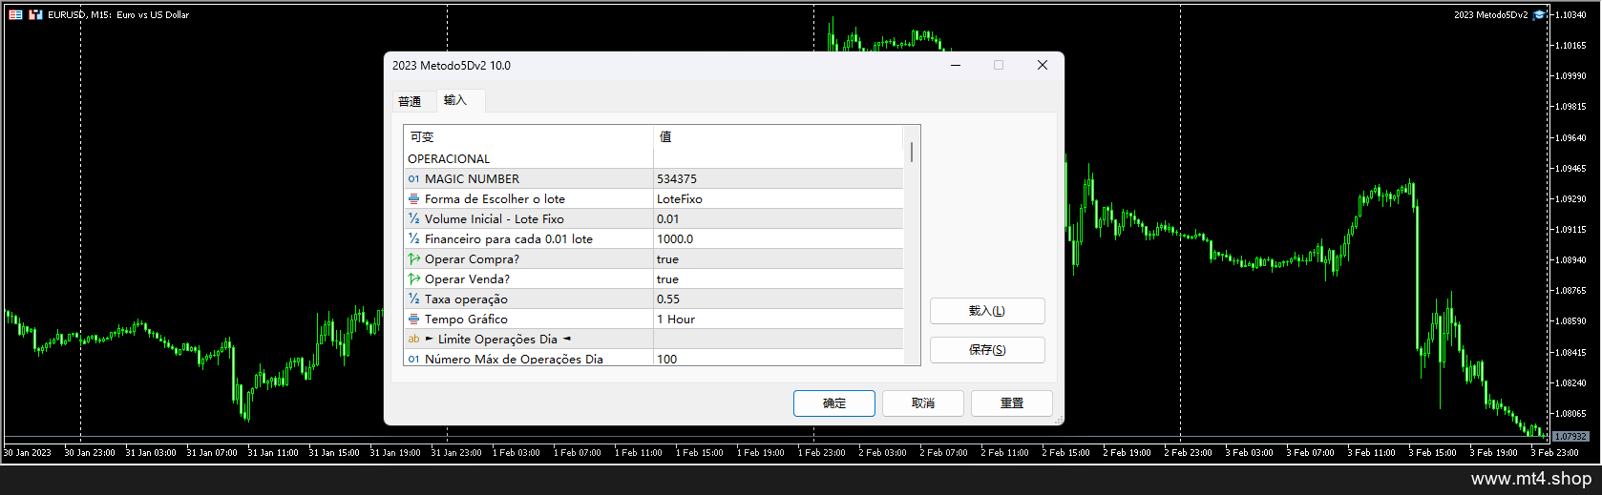Toggle the Operar Venda? true value
Viewport: 1602px width, 495px height.
[778, 278]
